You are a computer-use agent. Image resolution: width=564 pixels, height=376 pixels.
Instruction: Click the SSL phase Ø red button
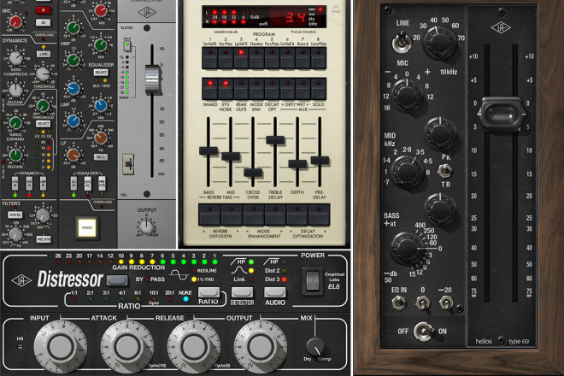pyautogui.click(x=43, y=10)
